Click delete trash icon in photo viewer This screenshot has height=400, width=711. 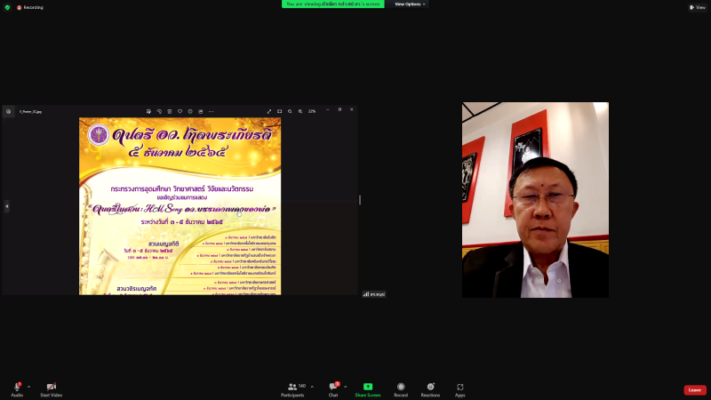169,111
